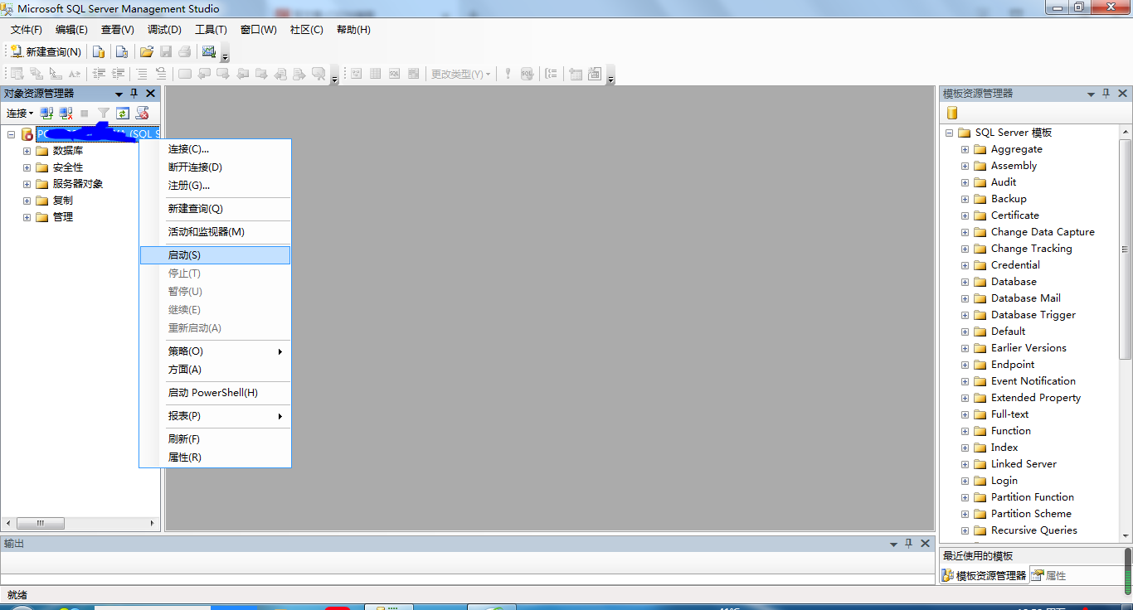
Task: Expand the Database Mail template folder
Action: click(x=965, y=298)
